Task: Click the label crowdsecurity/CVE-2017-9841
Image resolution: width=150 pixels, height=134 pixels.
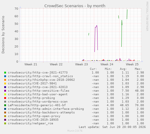Action: click(x=32, y=83)
